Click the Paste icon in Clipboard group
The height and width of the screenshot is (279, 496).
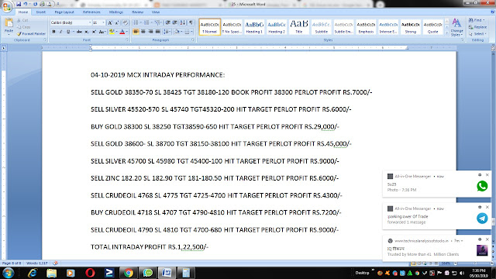pos(9,23)
